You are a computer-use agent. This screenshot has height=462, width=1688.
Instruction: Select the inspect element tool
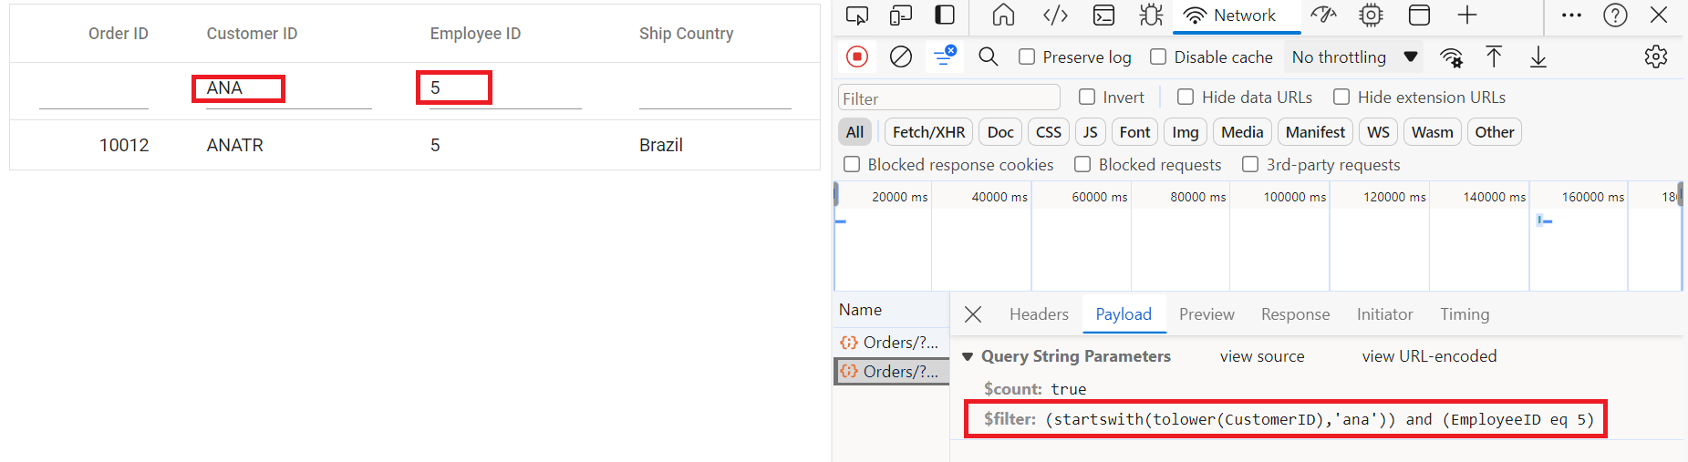[856, 15]
